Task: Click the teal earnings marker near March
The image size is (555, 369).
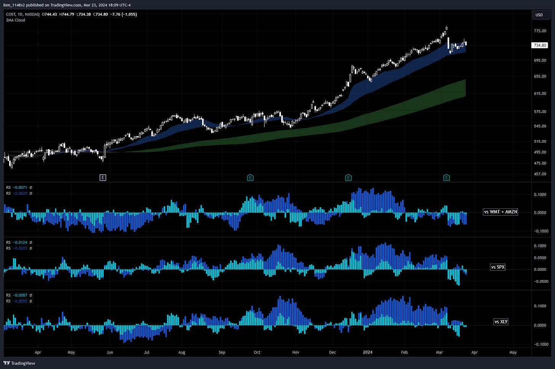Action: pyautogui.click(x=446, y=178)
